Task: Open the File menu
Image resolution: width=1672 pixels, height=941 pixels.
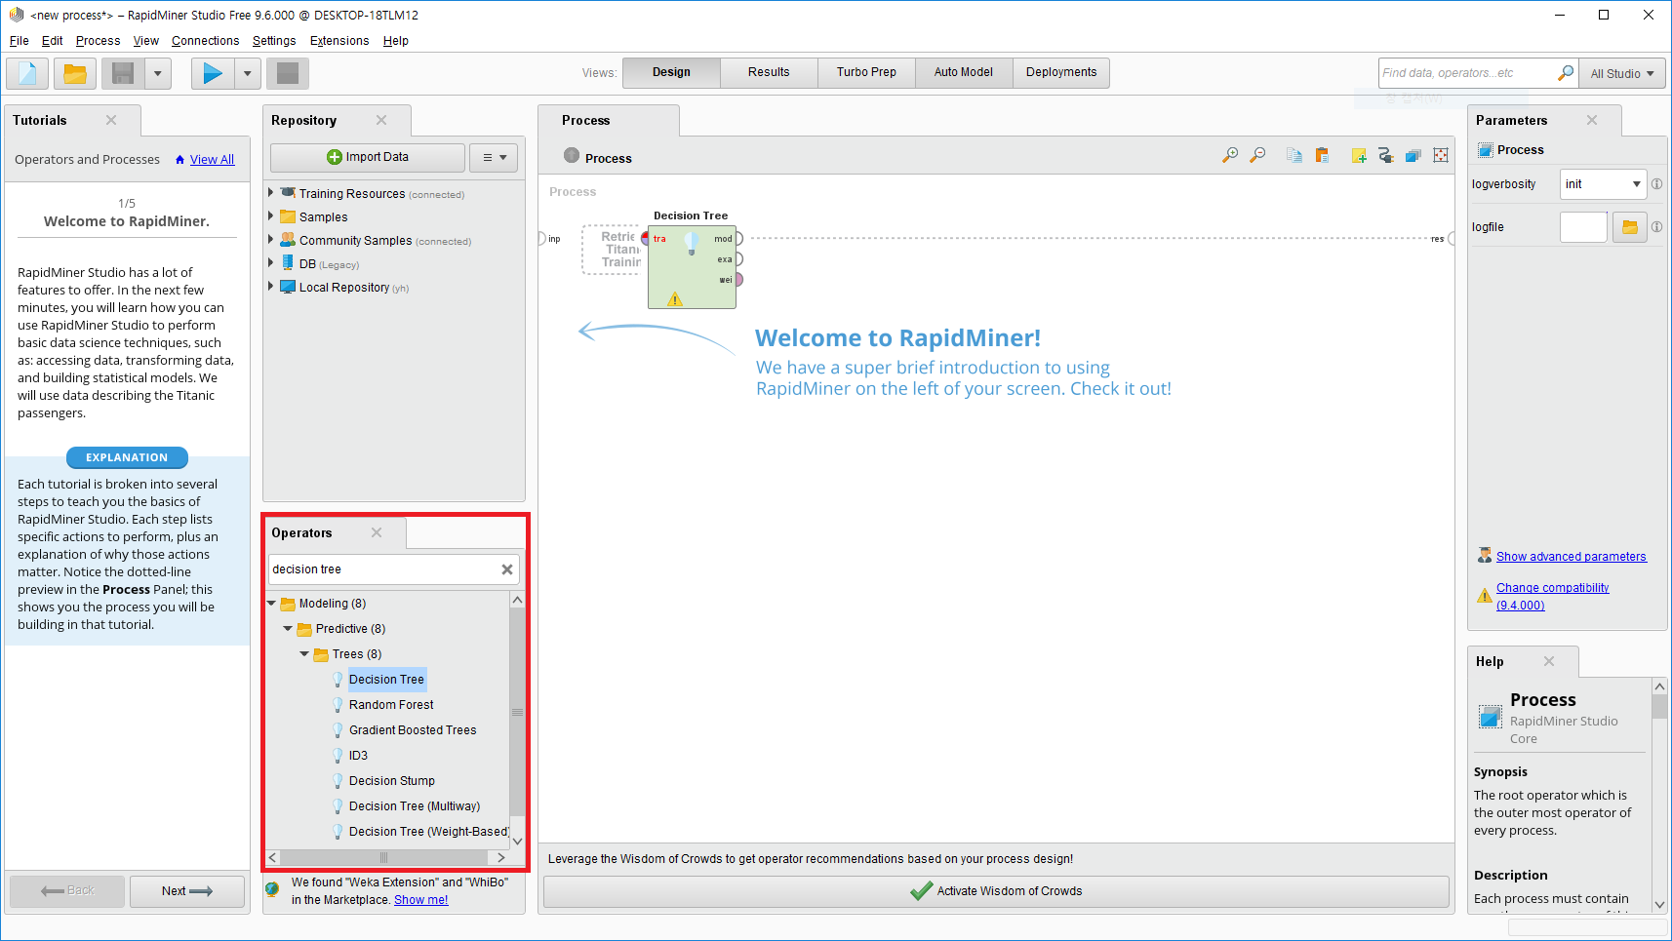Action: 20,41
